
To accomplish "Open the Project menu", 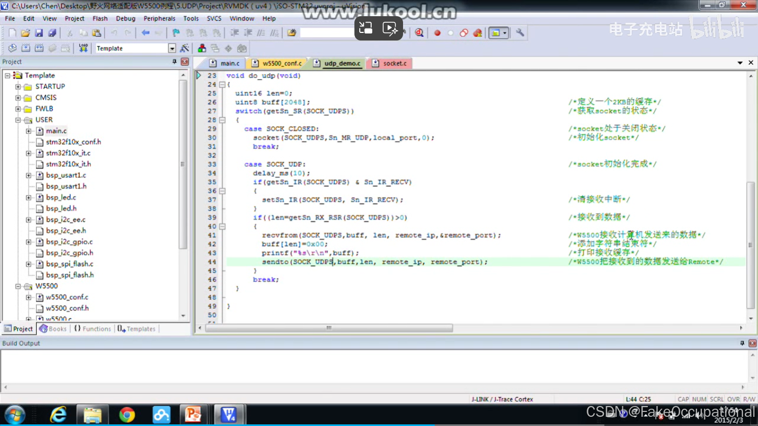I will click(x=75, y=18).
